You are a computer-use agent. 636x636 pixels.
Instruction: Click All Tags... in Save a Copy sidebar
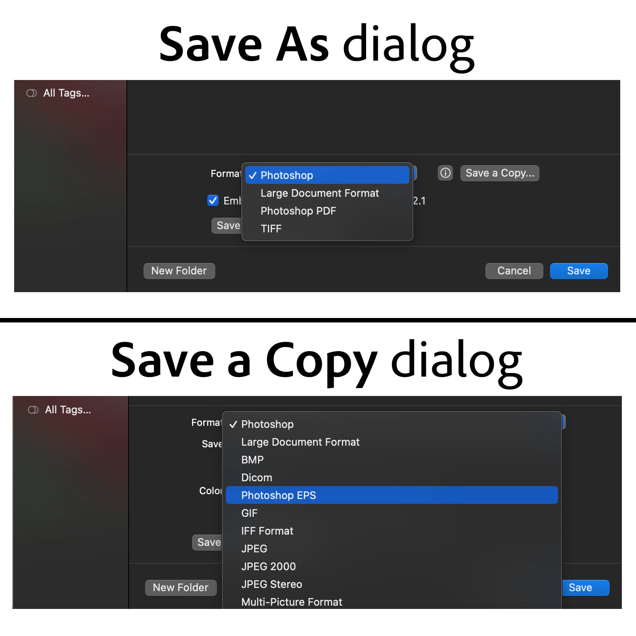click(68, 410)
